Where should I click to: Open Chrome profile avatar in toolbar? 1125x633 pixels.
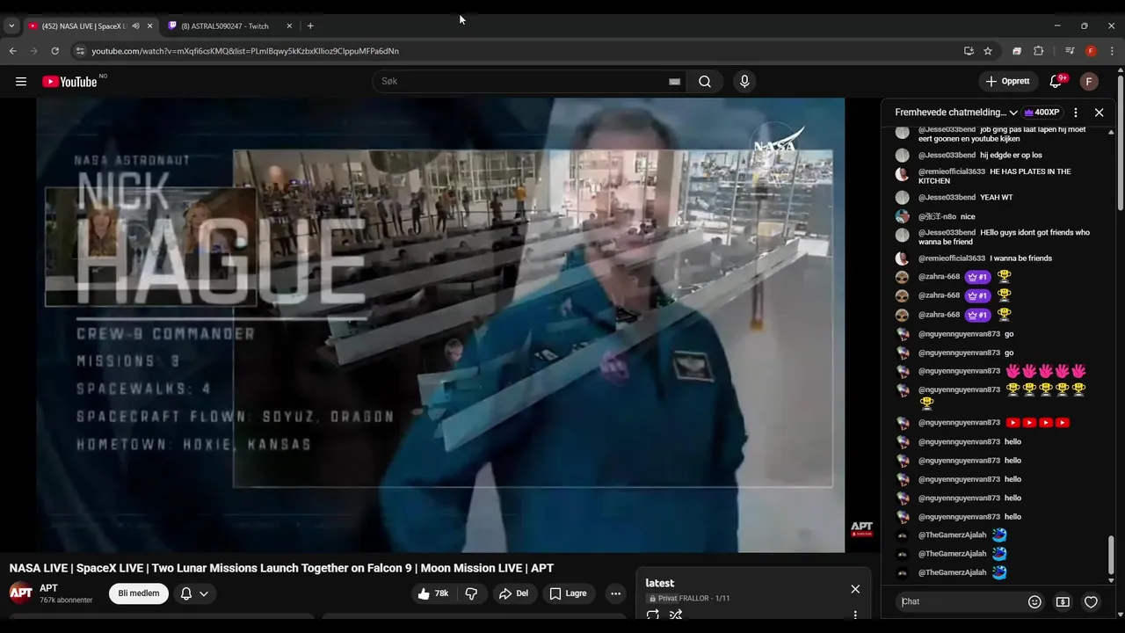coord(1091,51)
